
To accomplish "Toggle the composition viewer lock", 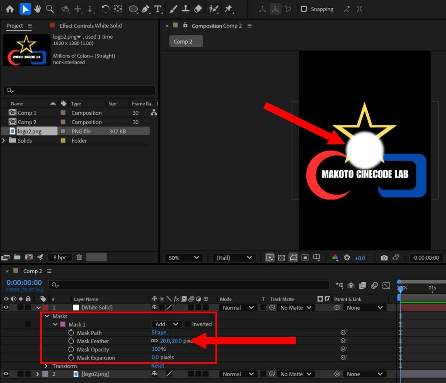I will pos(185,25).
